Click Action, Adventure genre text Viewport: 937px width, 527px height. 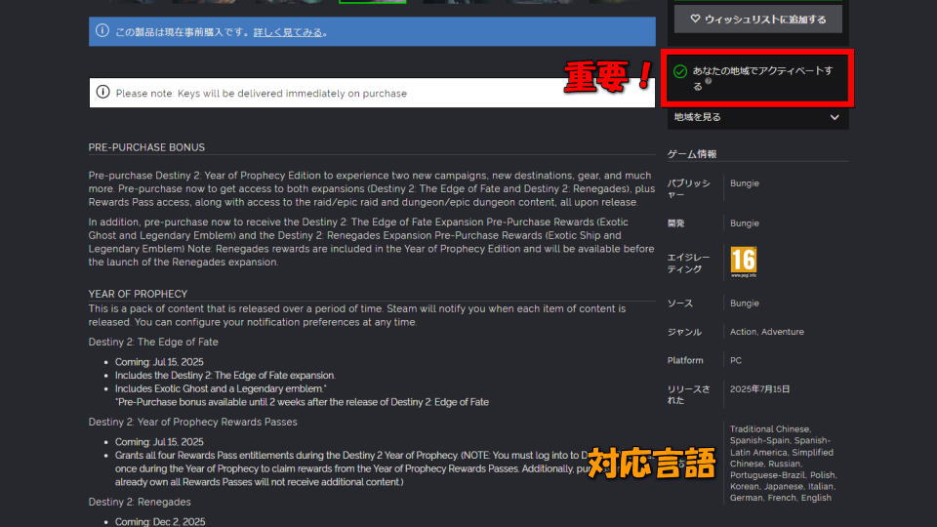[x=767, y=332]
